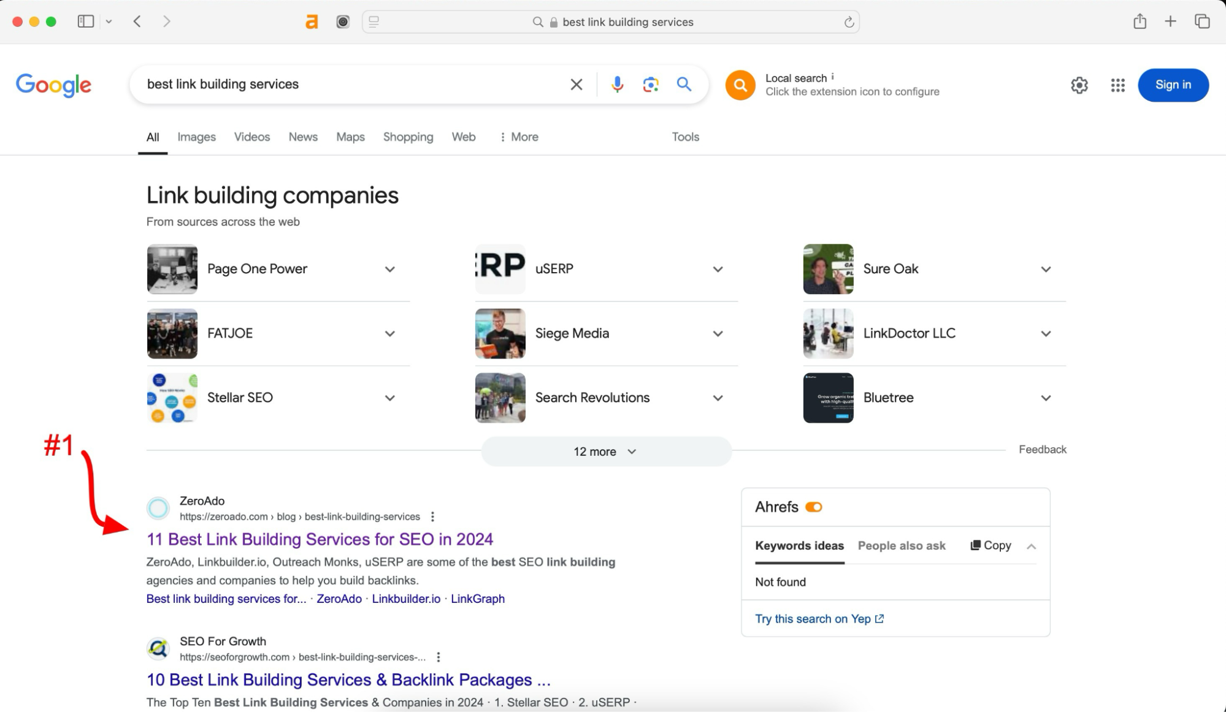
Task: Click the Siege Media thumbnail image
Action: [x=500, y=333]
